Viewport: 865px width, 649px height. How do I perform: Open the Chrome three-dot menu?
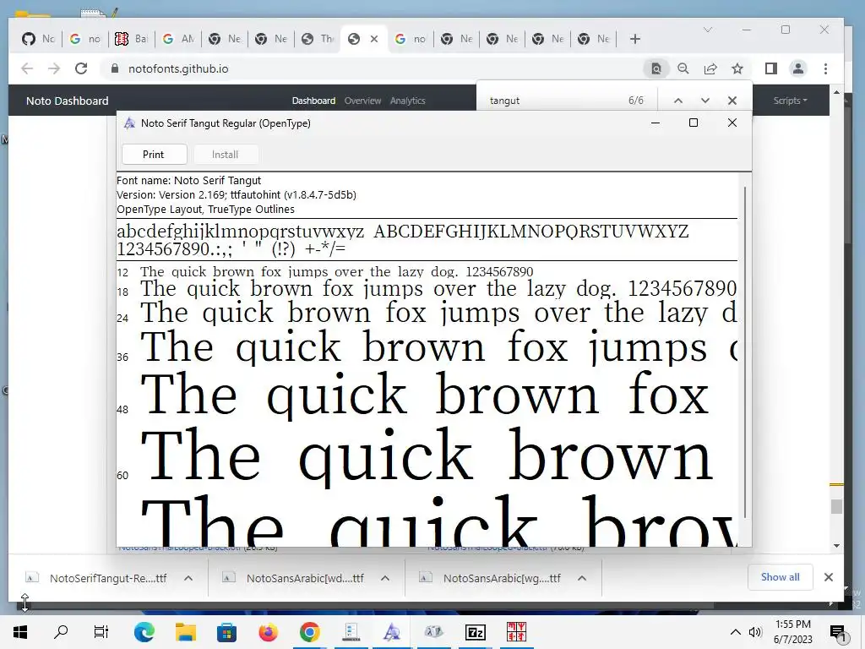pyautogui.click(x=825, y=68)
